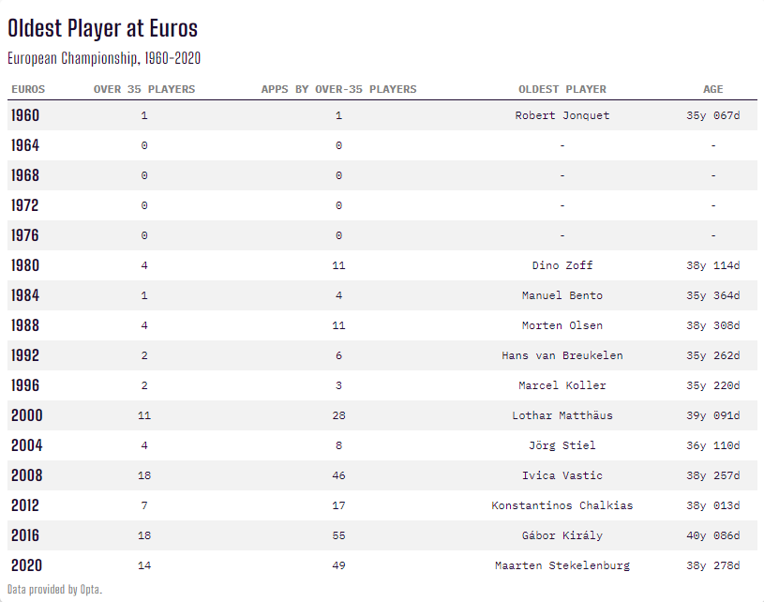764x602 pixels.
Task: Select Ivica Vastic in the 2008 row
Action: click(562, 475)
